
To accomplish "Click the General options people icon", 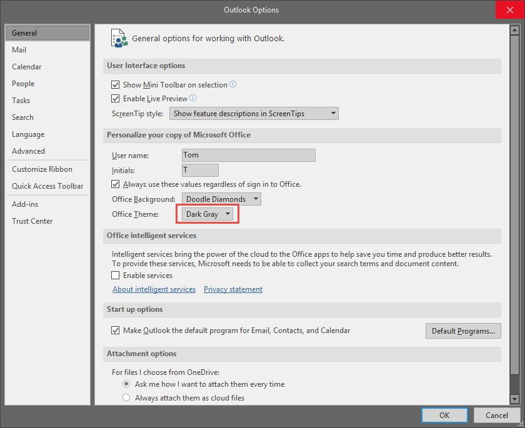I will tap(119, 38).
